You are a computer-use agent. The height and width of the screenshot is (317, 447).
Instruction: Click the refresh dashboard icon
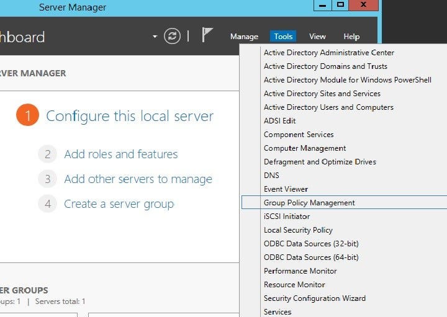(x=172, y=36)
